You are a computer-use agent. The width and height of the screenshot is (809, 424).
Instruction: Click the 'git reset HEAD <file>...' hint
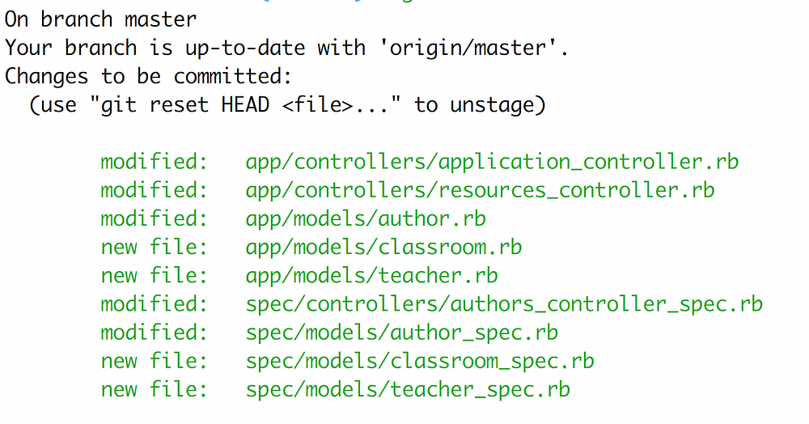246,104
